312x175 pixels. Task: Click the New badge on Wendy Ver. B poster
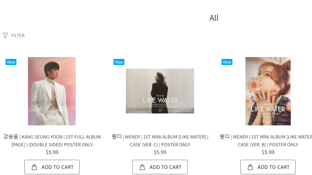click(x=227, y=62)
